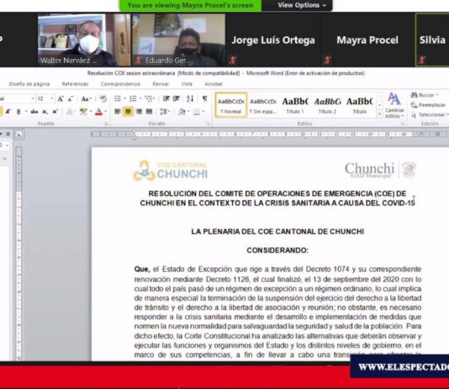Click the superscript button
Viewport: 449px width, 389px height.
(55, 112)
